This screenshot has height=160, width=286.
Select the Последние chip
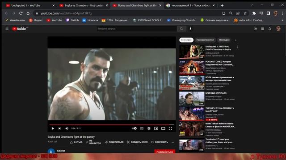224,40
